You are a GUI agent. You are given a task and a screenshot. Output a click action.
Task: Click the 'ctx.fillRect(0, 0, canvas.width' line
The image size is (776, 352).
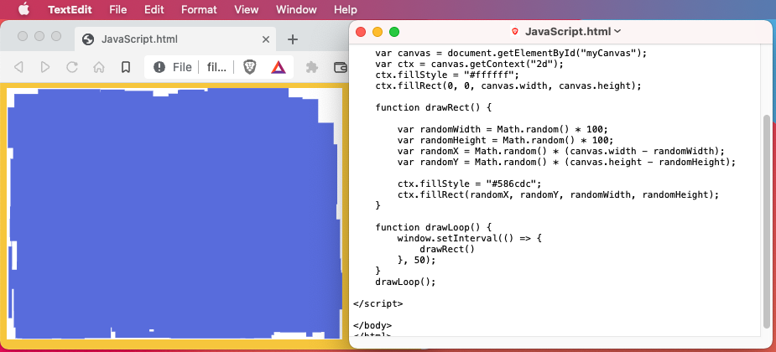point(508,85)
